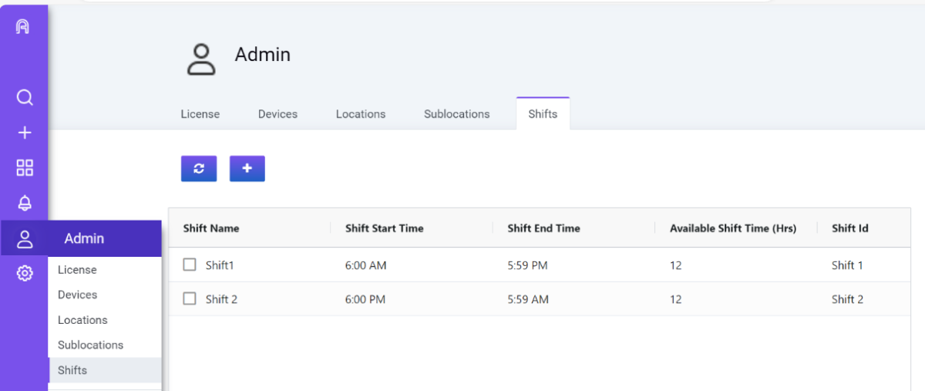925x391 pixels.
Task: Select the Sublocations tab
Action: pyautogui.click(x=456, y=114)
